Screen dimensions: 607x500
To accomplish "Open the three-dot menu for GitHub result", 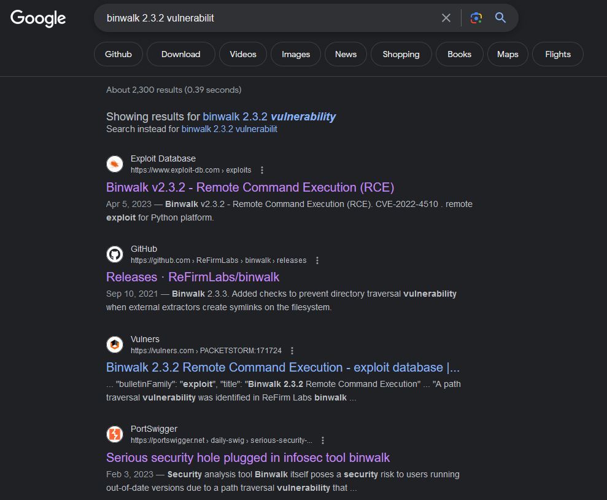I will 317,260.
